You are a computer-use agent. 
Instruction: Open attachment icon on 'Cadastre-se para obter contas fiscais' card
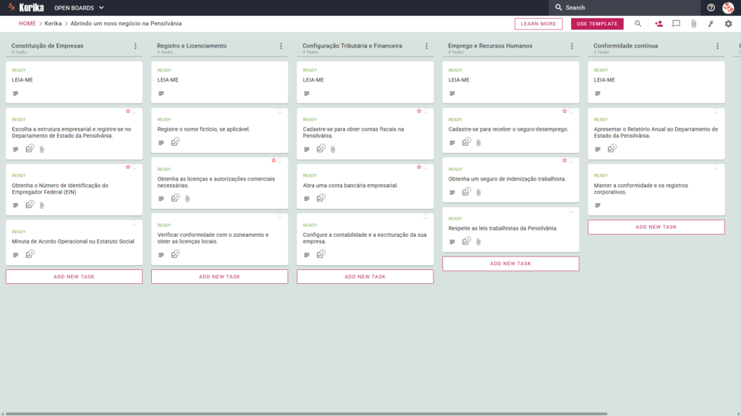tap(333, 149)
